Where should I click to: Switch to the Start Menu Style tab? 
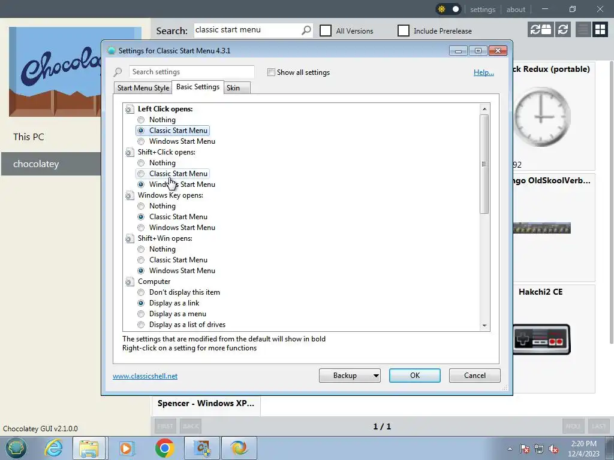tap(143, 88)
